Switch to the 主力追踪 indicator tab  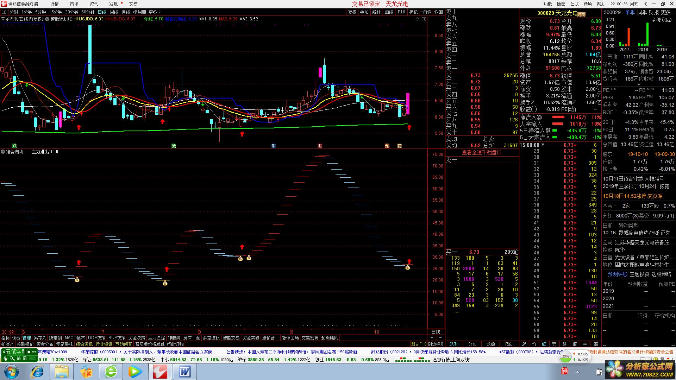(x=156, y=338)
